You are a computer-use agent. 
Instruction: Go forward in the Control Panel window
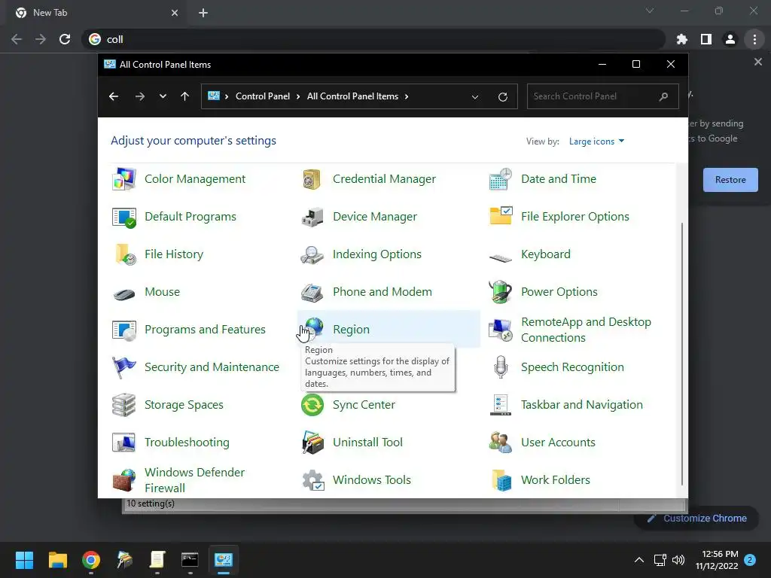coord(139,96)
